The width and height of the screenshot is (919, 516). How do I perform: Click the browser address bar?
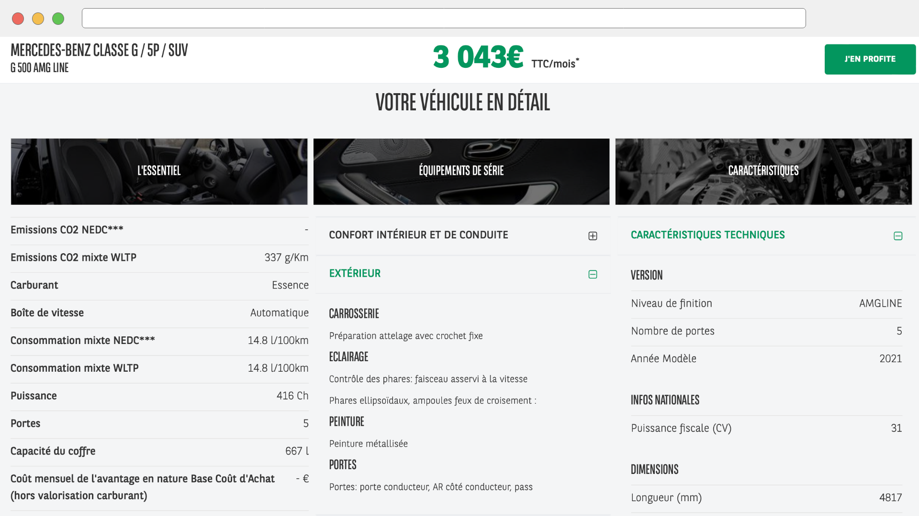click(x=444, y=18)
